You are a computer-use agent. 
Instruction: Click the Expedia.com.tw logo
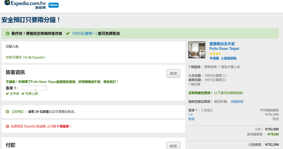25,4
